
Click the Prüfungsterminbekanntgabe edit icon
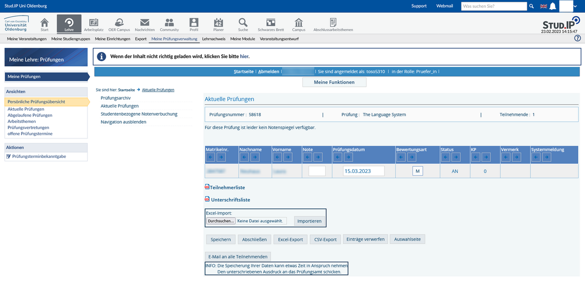click(x=8, y=156)
